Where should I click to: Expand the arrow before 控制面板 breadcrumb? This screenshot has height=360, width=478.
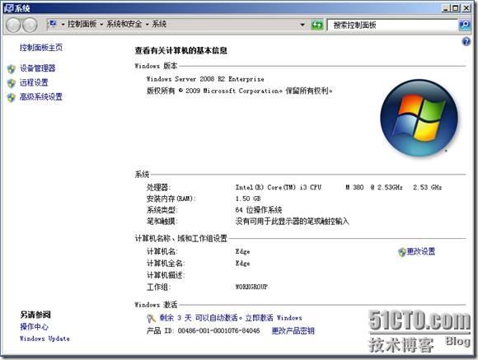[63, 24]
